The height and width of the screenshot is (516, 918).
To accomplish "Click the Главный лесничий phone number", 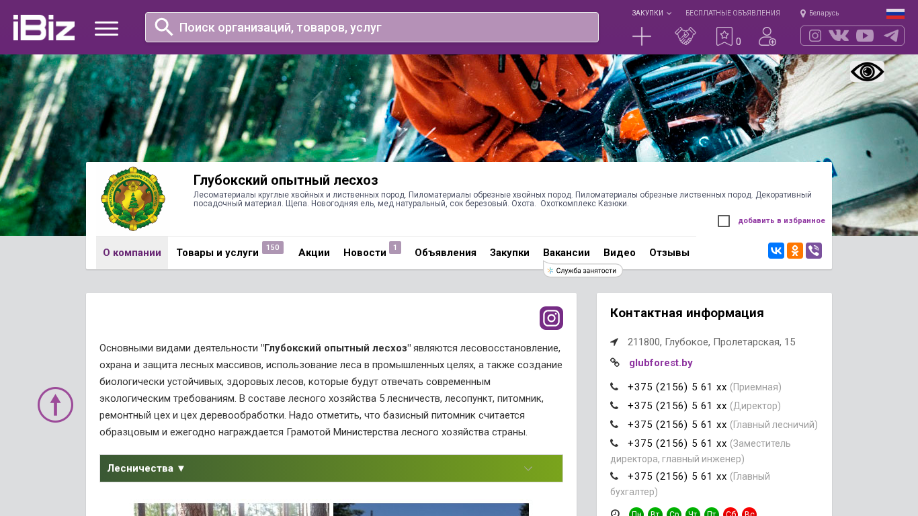I will click(x=677, y=425).
